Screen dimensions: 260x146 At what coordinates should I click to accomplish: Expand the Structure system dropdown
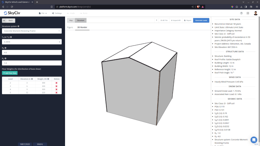point(32,31)
